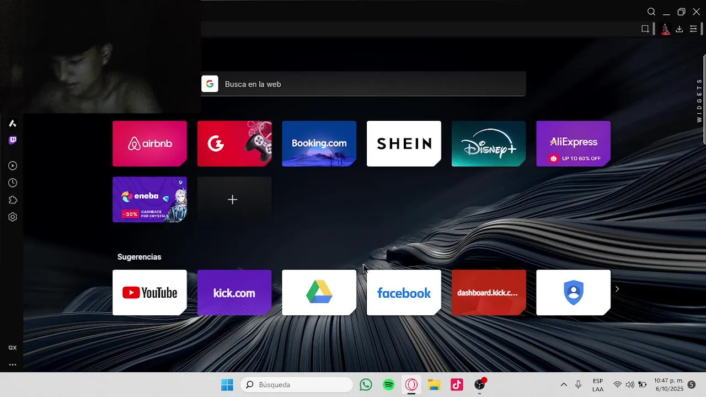706x397 pixels.
Task: Click the Busca en la web field
Action: coord(363,84)
